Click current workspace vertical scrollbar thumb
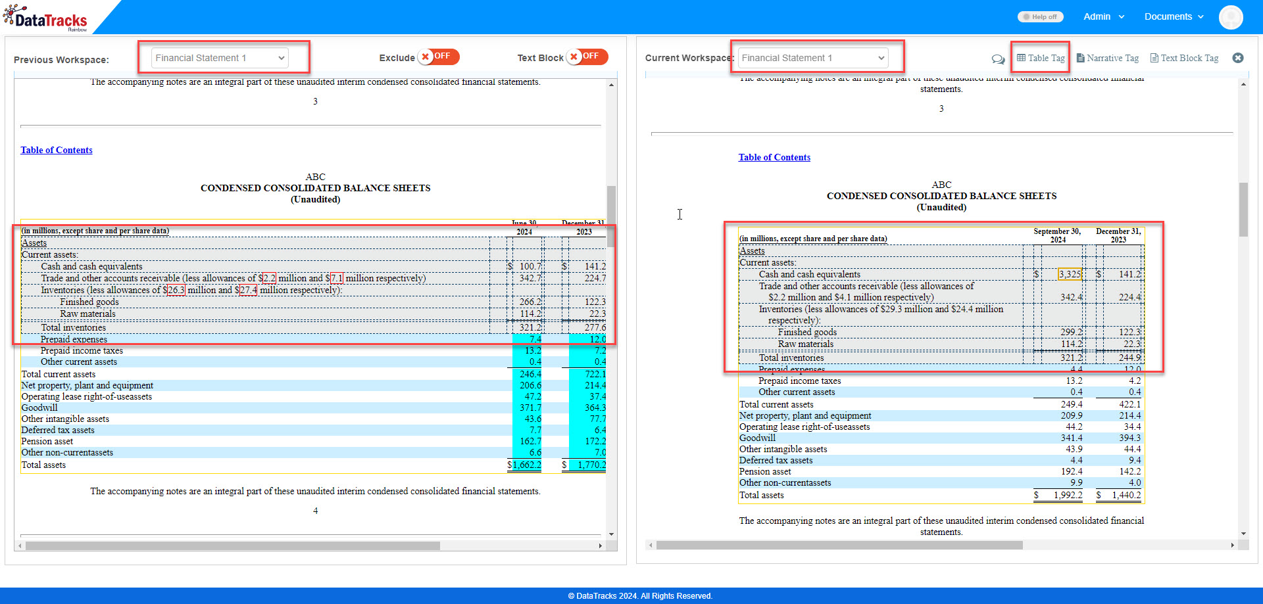 point(1243,209)
